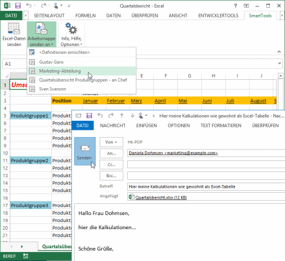Expand the formula bar
This screenshot has width=285, height=261.
click(280, 64)
